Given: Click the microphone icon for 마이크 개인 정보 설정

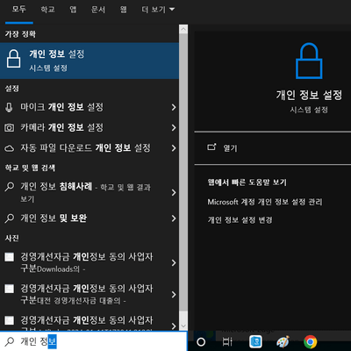Looking at the screenshot, I should tap(9, 107).
